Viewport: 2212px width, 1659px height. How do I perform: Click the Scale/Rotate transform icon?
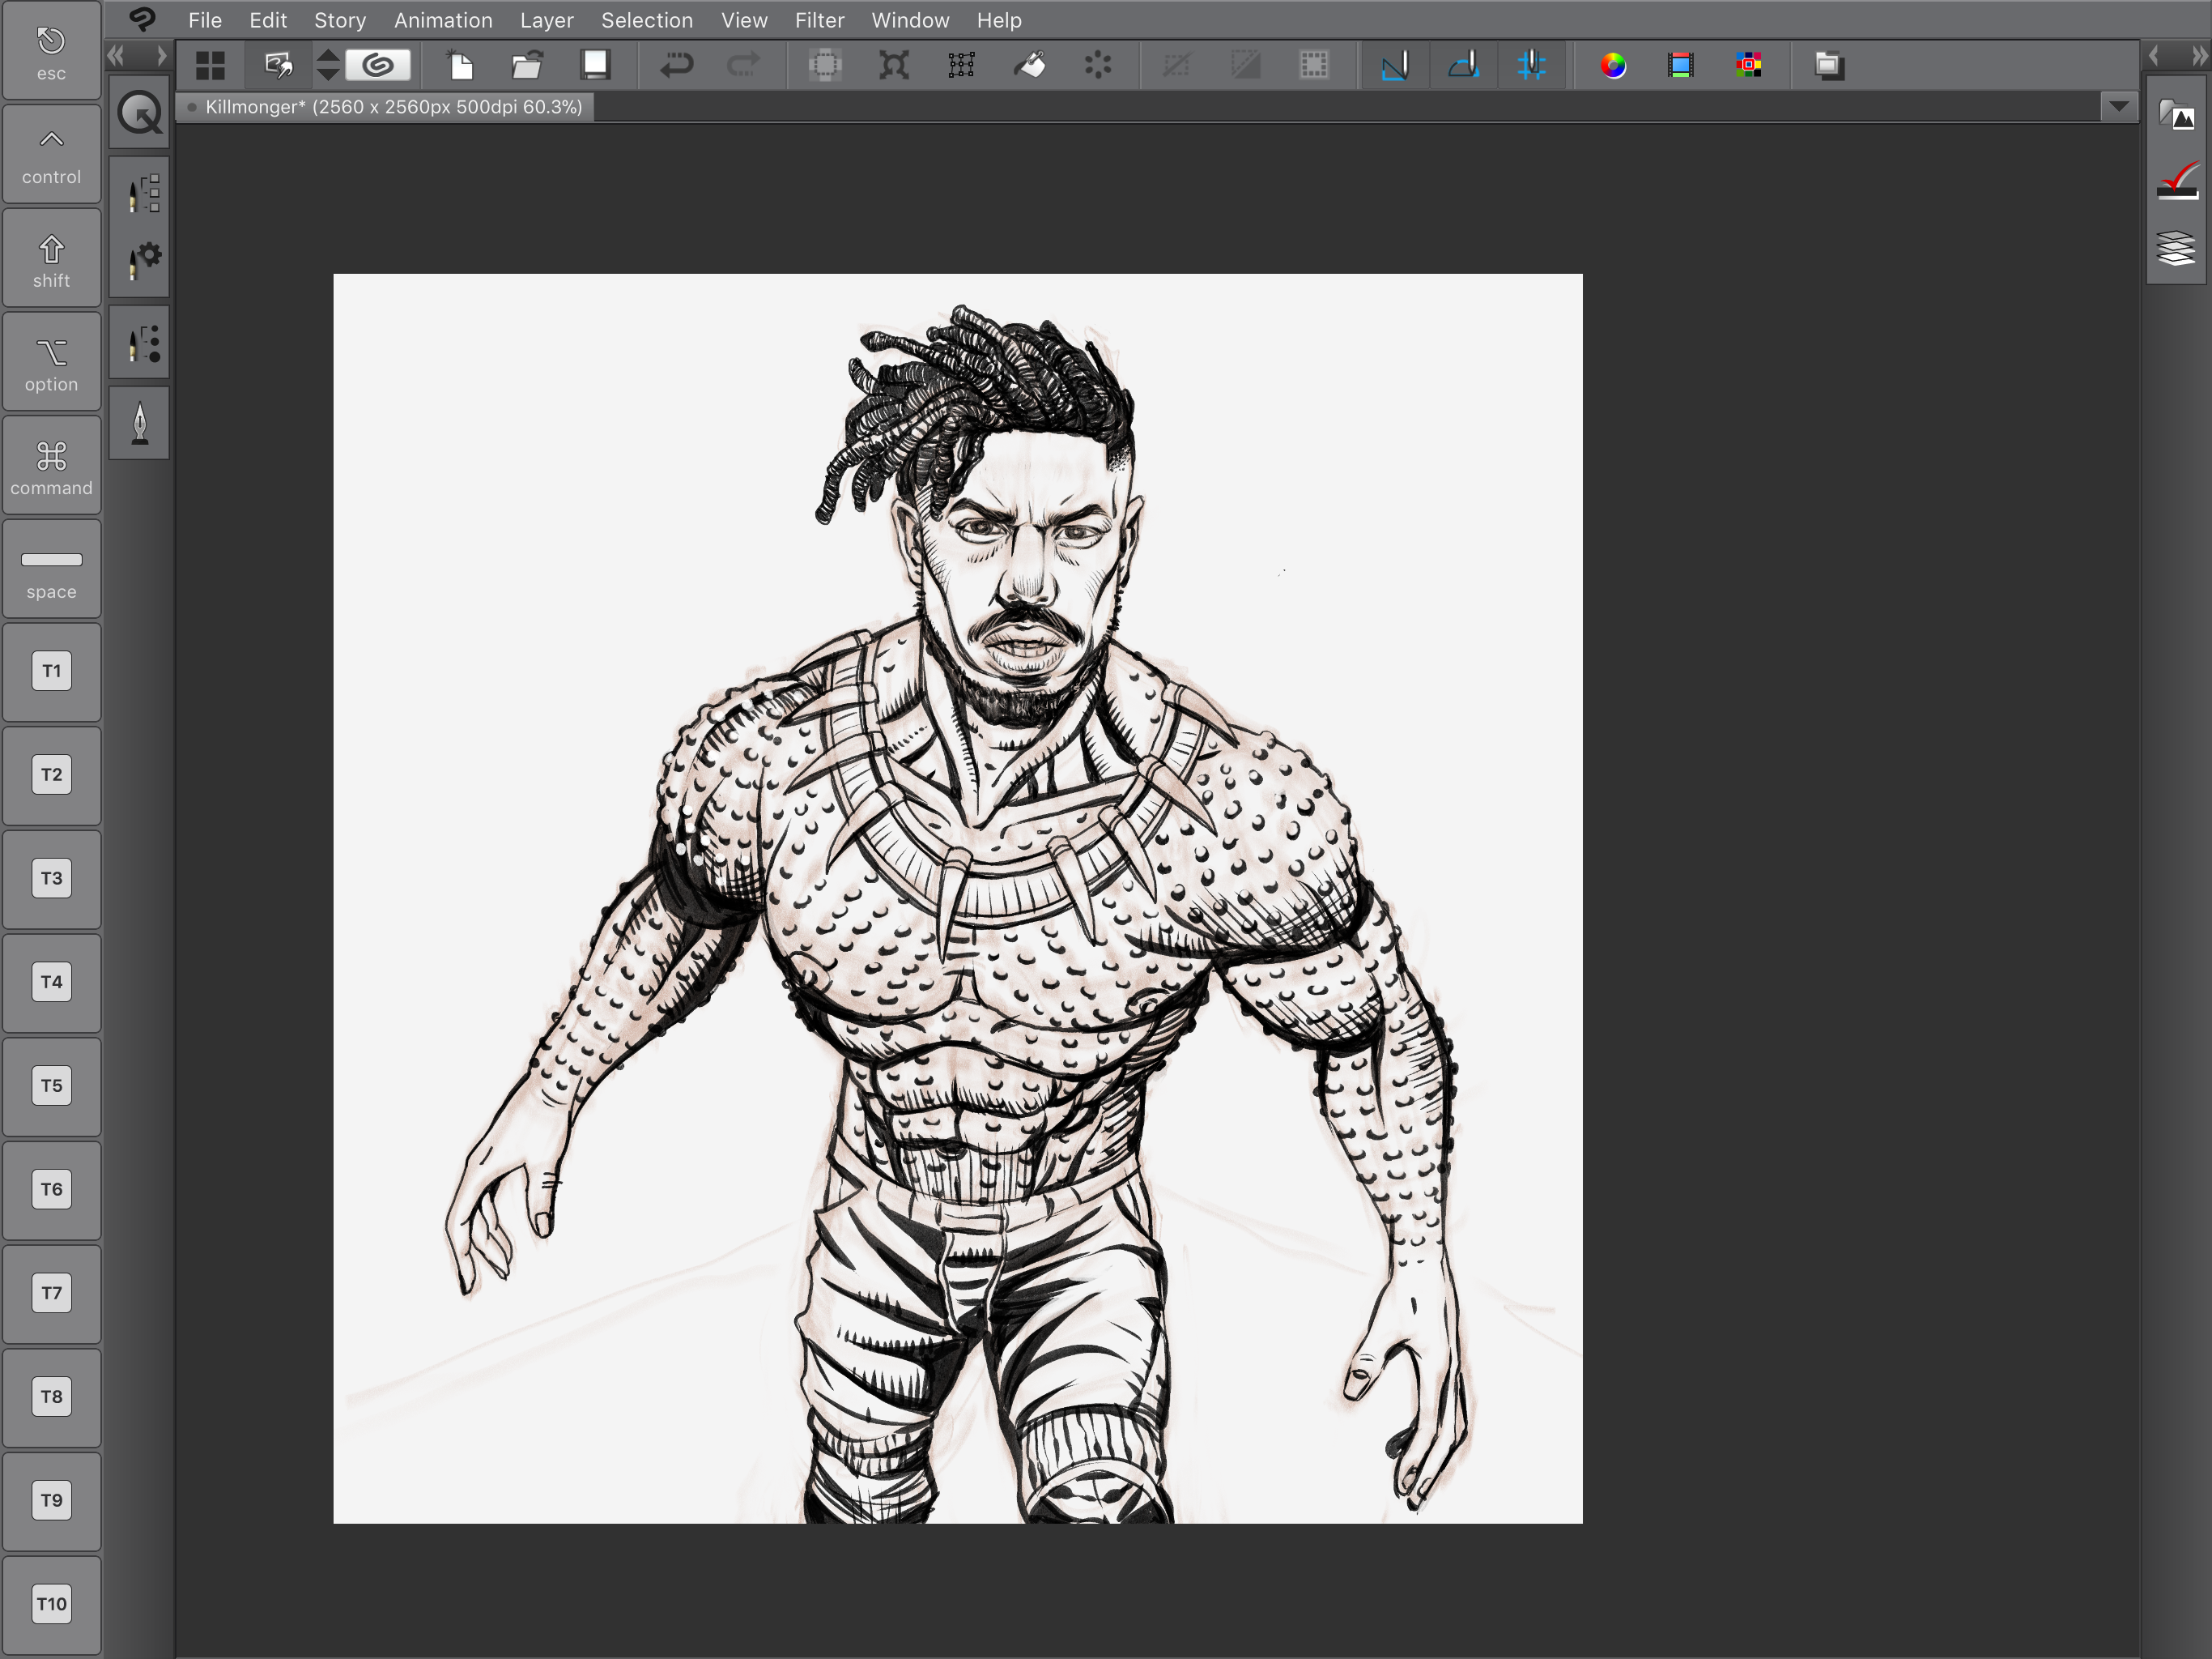click(893, 66)
